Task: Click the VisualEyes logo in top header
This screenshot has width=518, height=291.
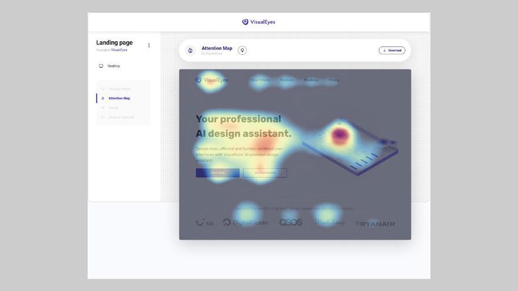Action: [x=258, y=22]
